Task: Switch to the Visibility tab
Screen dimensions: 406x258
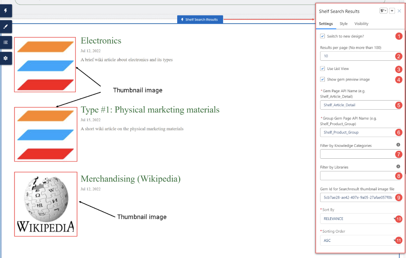Action: pyautogui.click(x=361, y=24)
